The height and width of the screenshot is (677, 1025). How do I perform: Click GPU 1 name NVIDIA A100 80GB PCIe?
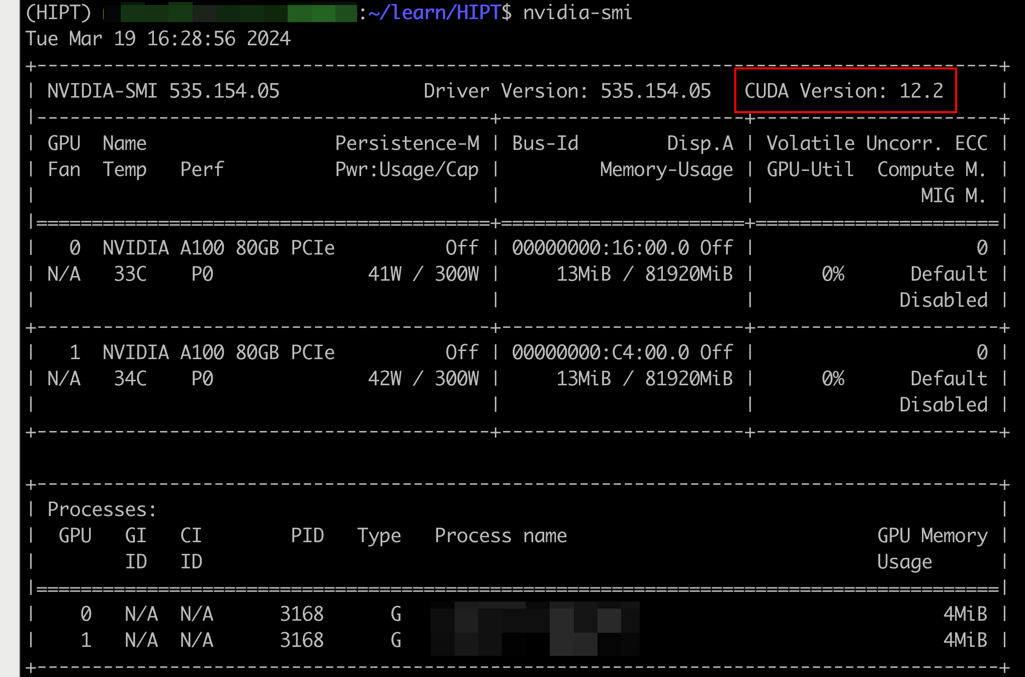[219, 353]
